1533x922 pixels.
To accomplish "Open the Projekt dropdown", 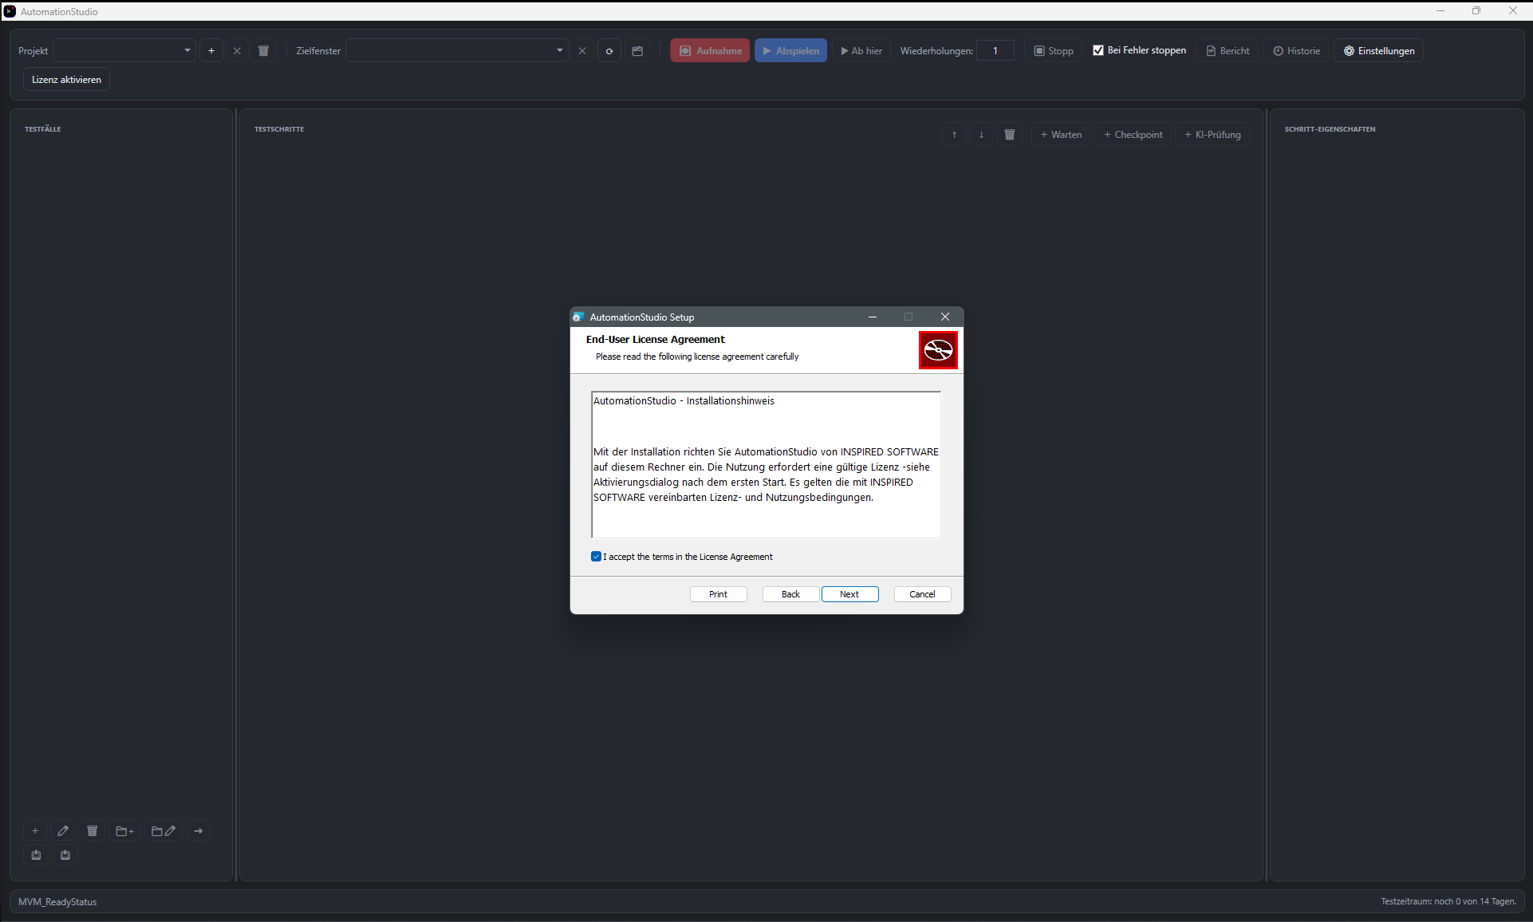I will coord(124,50).
